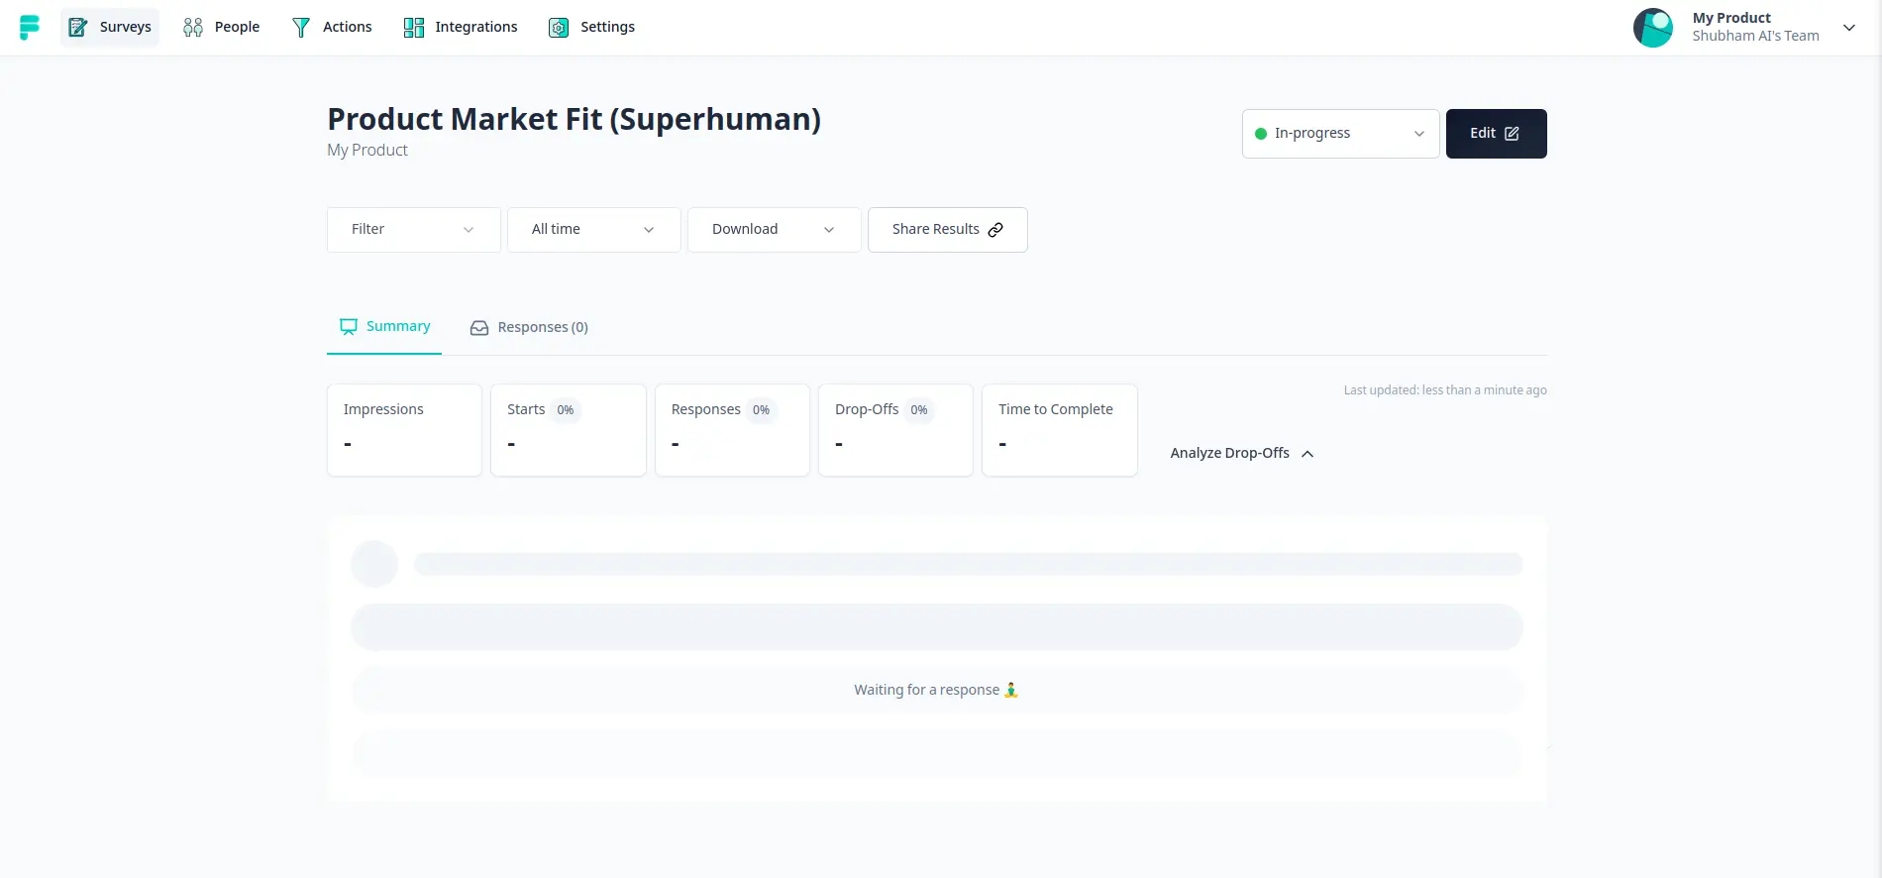The image size is (1882, 878).
Task: Click the Starts 0% badge
Action: (566, 410)
